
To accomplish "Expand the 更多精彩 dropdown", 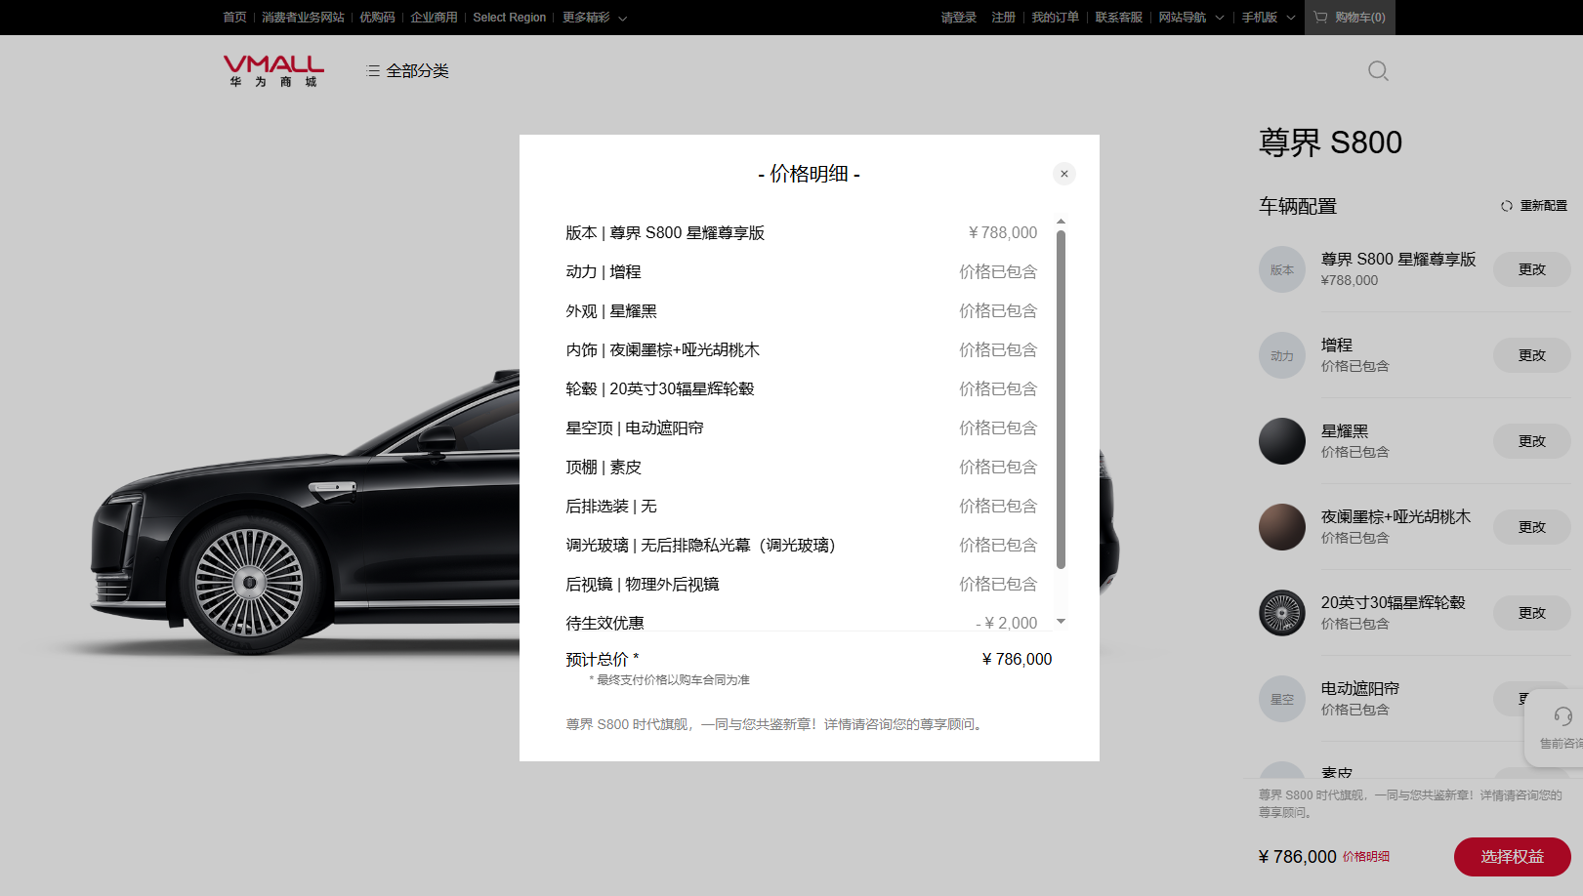I will coord(594,18).
